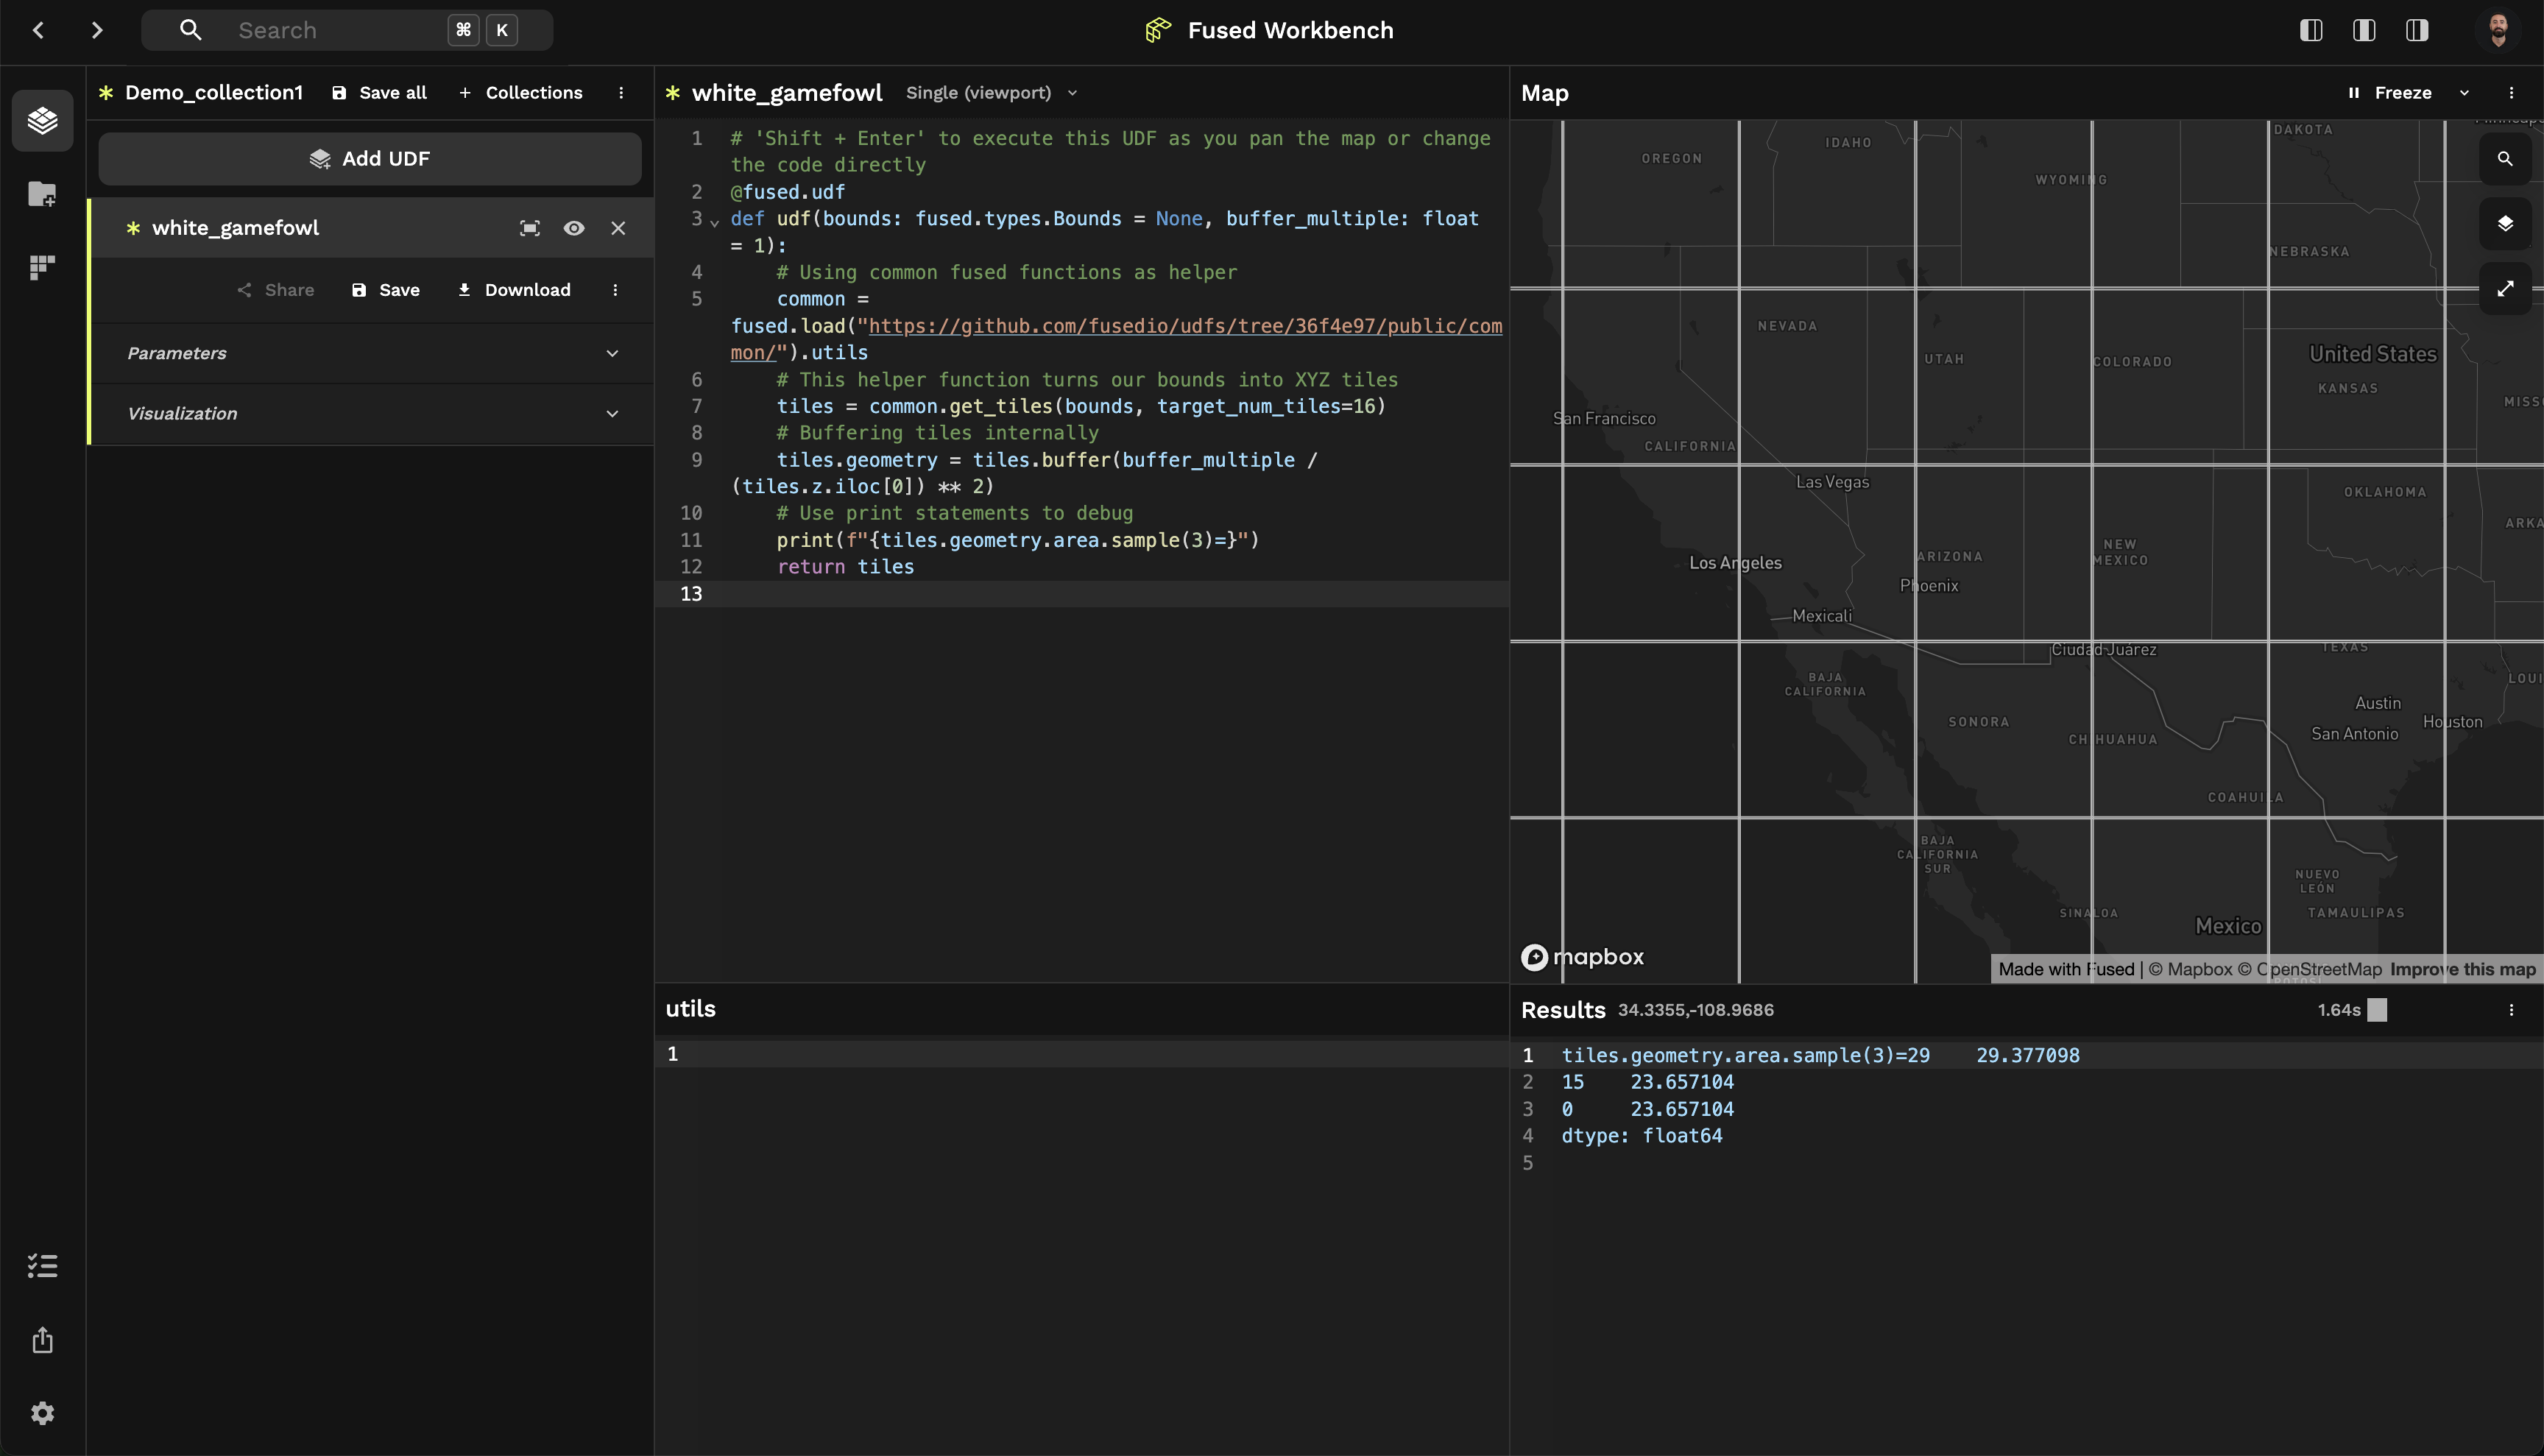Go back with the left arrow
This screenshot has height=1456, width=2544.
(x=38, y=30)
